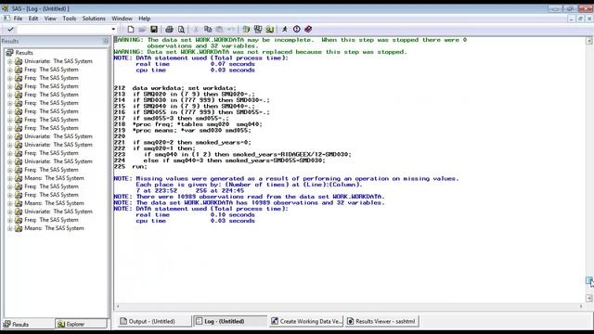Click the log vertical scrollbar down arrow
594x334 pixels.
pos(589,299)
